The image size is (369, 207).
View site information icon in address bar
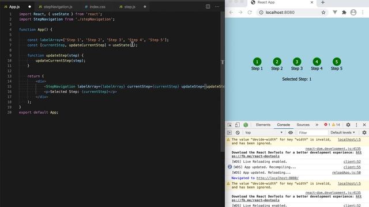pyautogui.click(x=261, y=13)
